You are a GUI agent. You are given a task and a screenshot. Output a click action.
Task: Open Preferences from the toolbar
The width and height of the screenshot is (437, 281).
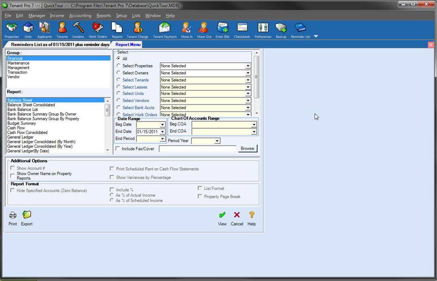point(263,30)
